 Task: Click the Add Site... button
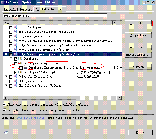138,47
